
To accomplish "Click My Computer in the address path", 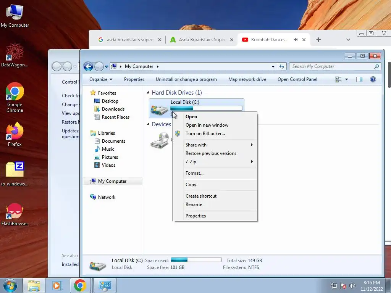I will pyautogui.click(x=139, y=66).
